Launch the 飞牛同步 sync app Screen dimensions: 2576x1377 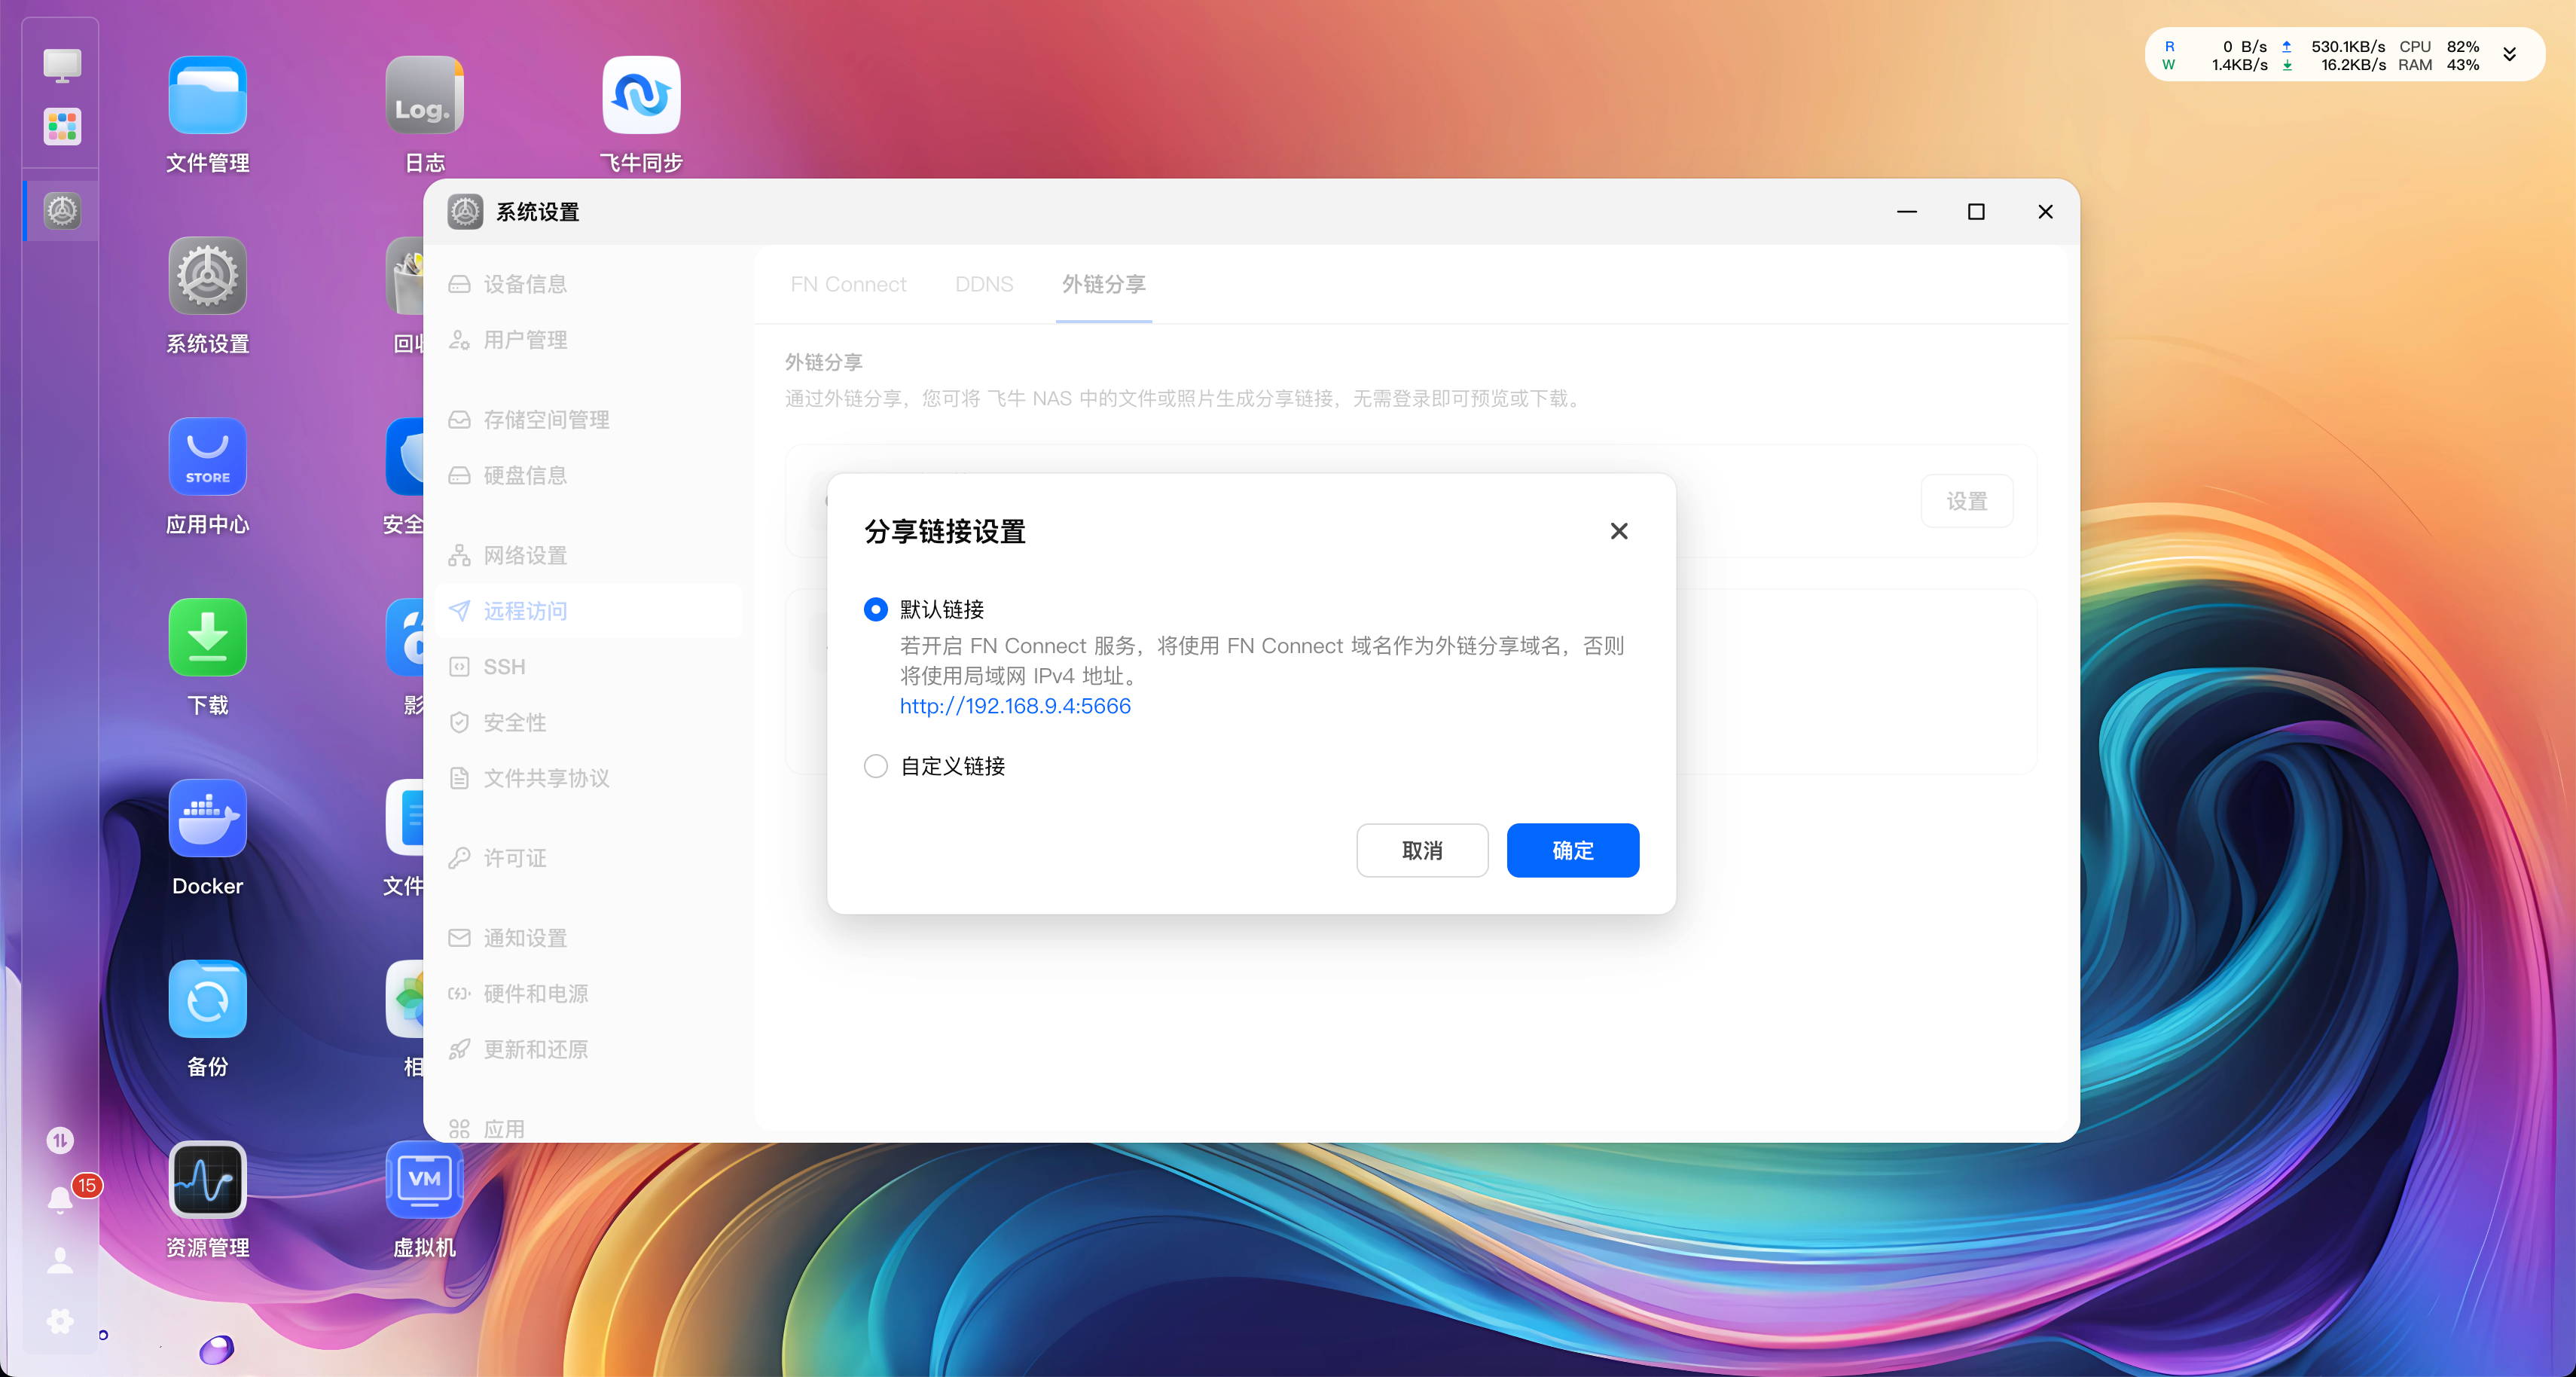click(641, 95)
